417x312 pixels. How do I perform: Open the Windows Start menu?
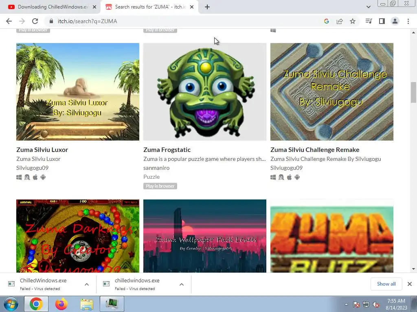pyautogui.click(x=11, y=304)
